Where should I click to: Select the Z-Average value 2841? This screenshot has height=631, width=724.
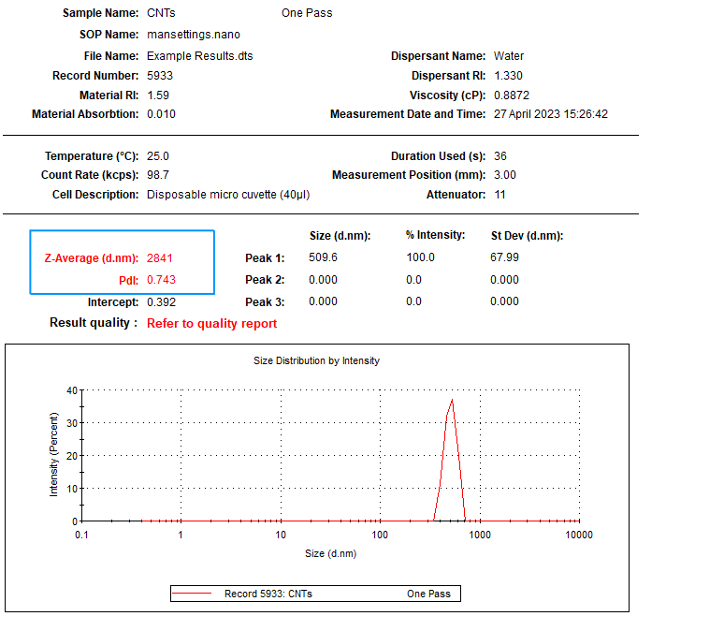(x=160, y=257)
